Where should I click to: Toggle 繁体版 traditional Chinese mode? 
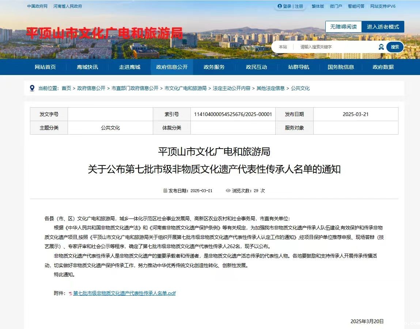[318, 6]
